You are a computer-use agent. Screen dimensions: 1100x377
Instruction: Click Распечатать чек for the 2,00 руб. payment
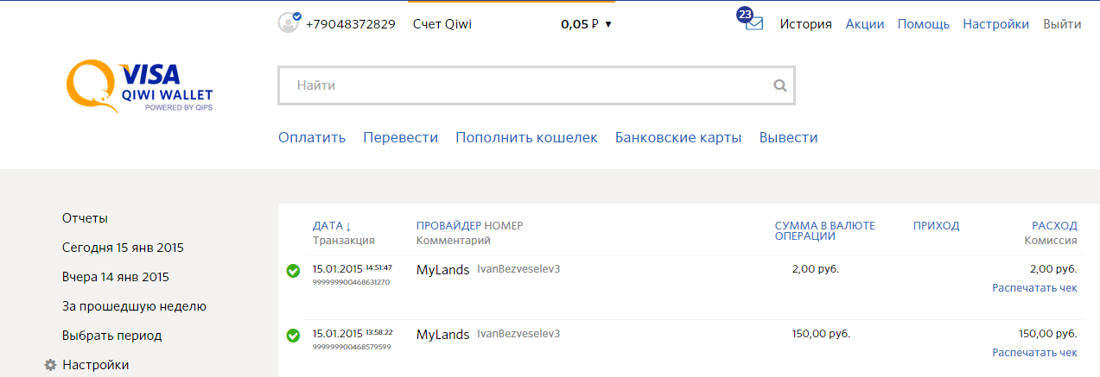1034,288
